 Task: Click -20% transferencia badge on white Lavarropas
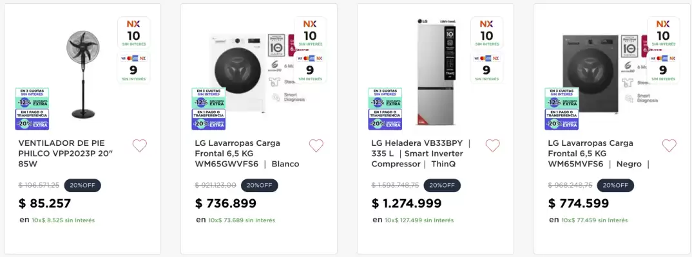pos(209,120)
